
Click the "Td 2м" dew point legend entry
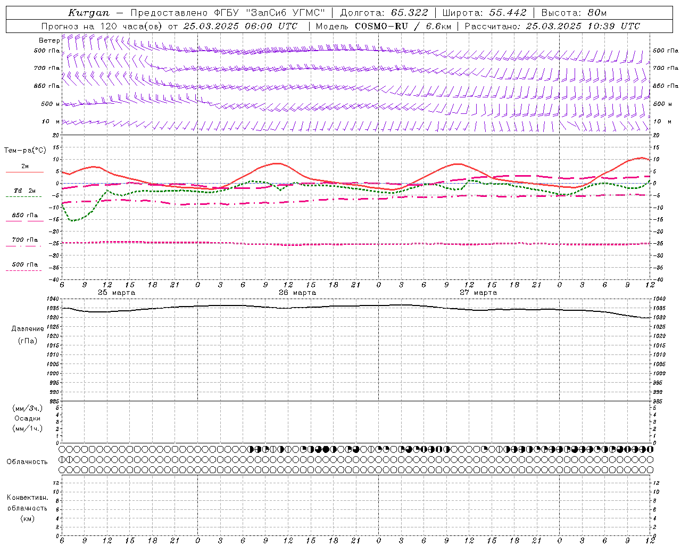[24, 191]
